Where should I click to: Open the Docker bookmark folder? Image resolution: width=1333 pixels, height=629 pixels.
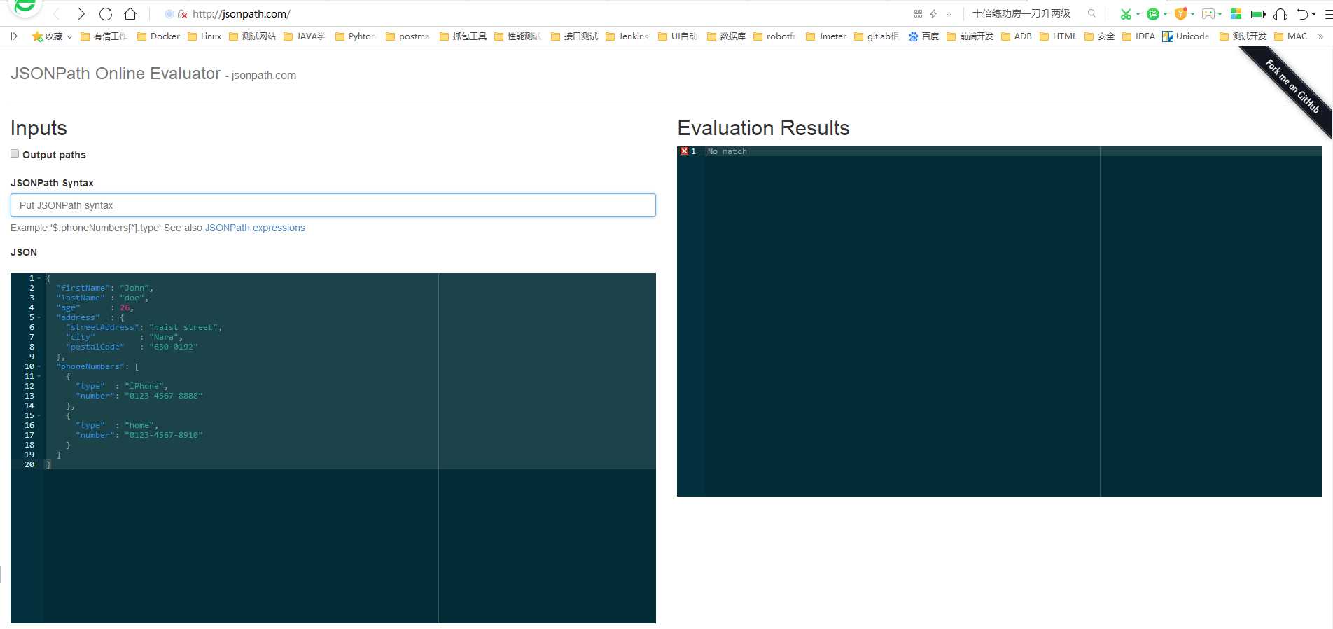coord(158,36)
